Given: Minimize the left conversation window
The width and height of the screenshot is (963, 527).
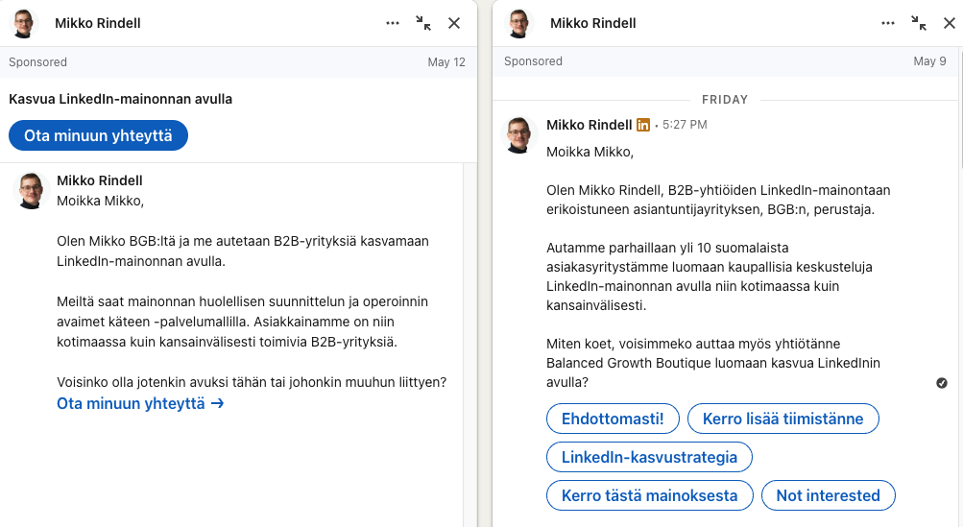Looking at the screenshot, I should [x=423, y=23].
